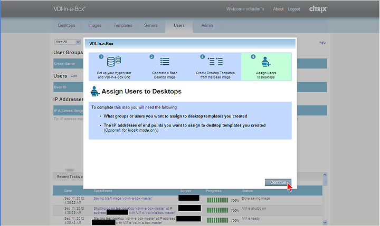Click the Continue button
Image resolution: width=380 pixels, height=226 pixels.
tap(278, 182)
